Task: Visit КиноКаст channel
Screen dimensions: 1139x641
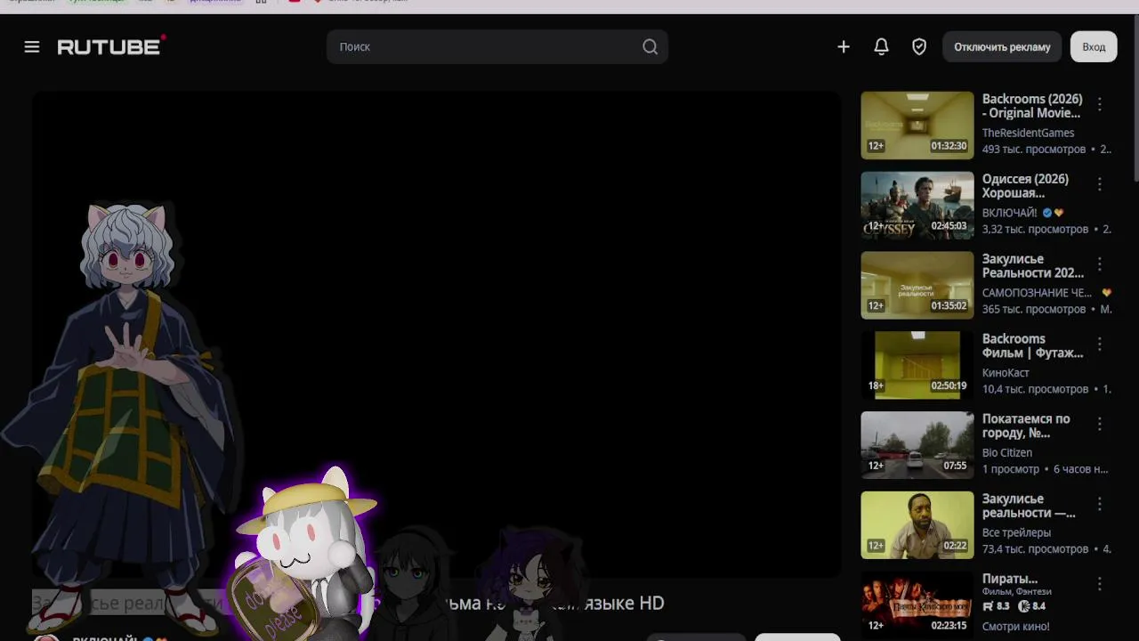Action: click(x=1006, y=373)
